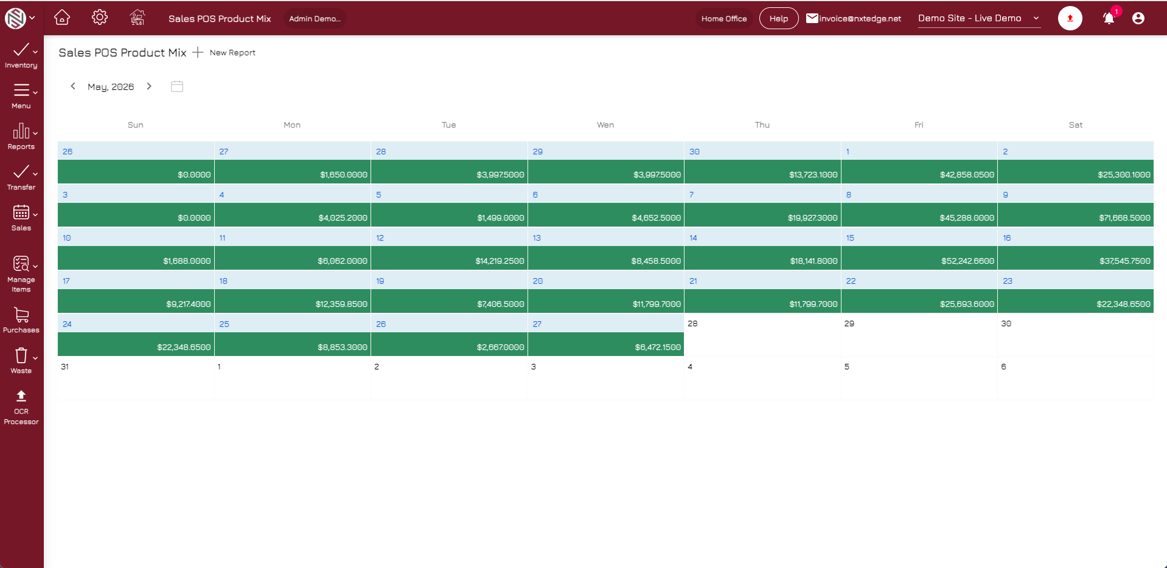1167x568 pixels.
Task: Click the invoice@nxtedge.net email text
Action: (860, 18)
